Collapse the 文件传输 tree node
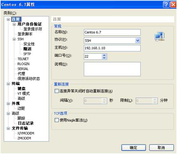 click(x=8, y=128)
